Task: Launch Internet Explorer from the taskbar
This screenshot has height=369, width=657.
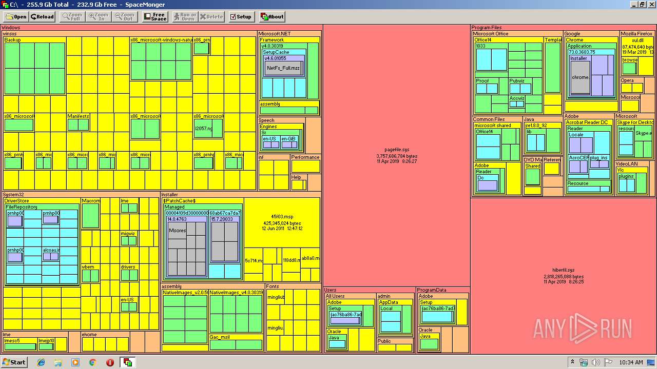Action: tap(41, 362)
